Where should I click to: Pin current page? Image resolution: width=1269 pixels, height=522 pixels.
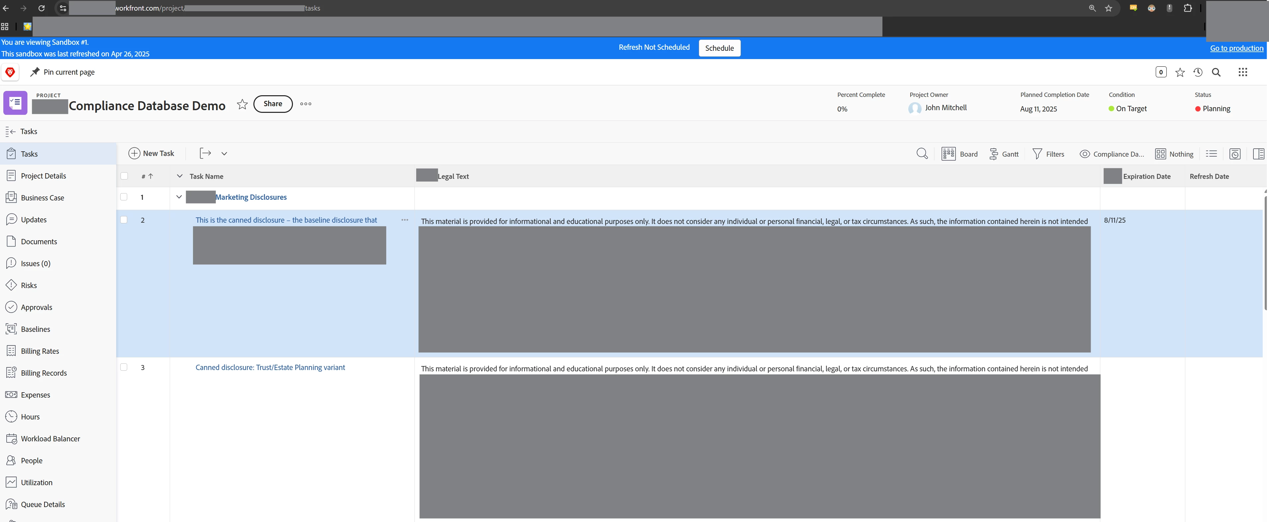pos(62,72)
